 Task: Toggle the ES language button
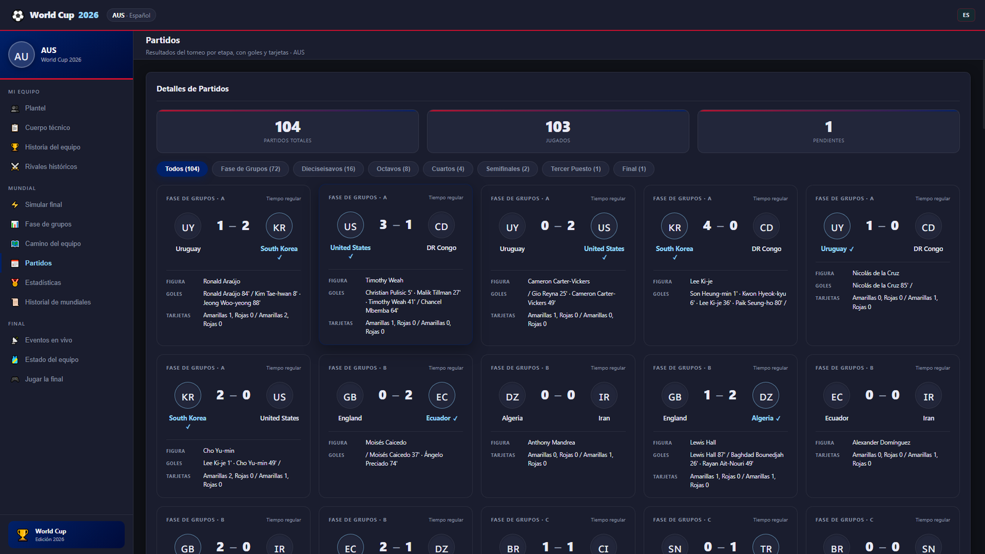click(966, 15)
